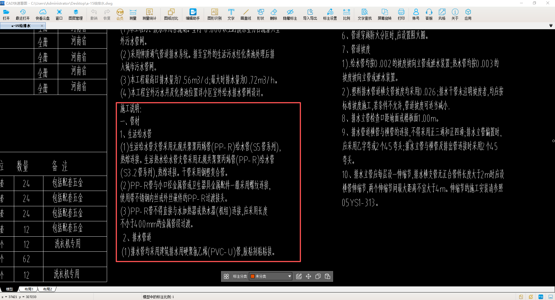Viewport: 555px width, 300px height.
Task: Open the VIP 会员 membership page
Action: [120, 14]
